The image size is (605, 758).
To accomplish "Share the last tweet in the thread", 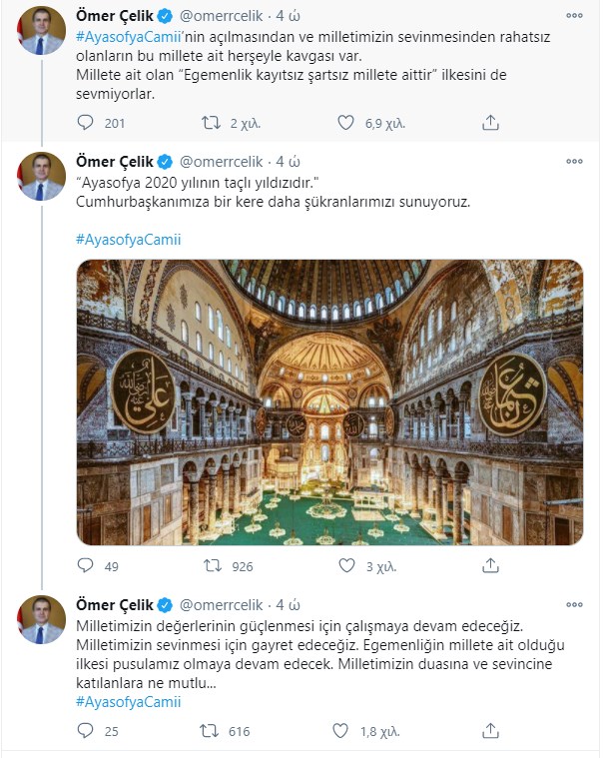I will (x=490, y=731).
